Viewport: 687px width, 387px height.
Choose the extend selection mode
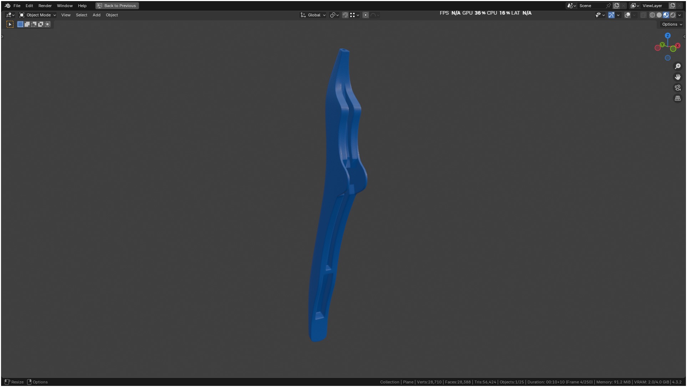[27, 24]
